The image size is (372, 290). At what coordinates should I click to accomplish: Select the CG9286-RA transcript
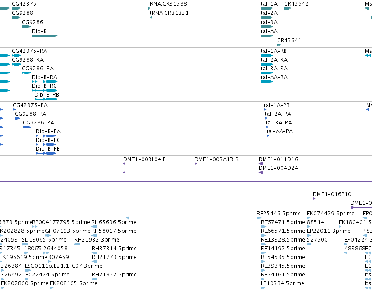point(26,73)
